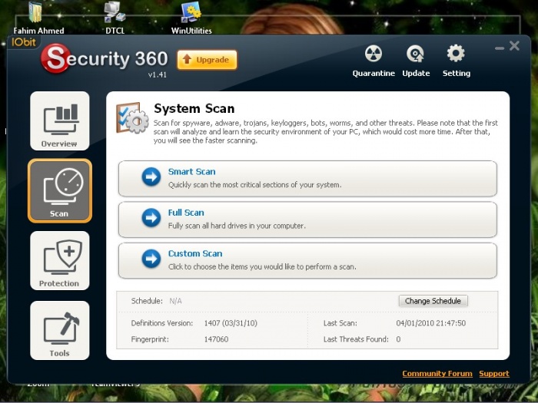Select the Scan tab
Screen dimensions: 538x403
pos(60,191)
